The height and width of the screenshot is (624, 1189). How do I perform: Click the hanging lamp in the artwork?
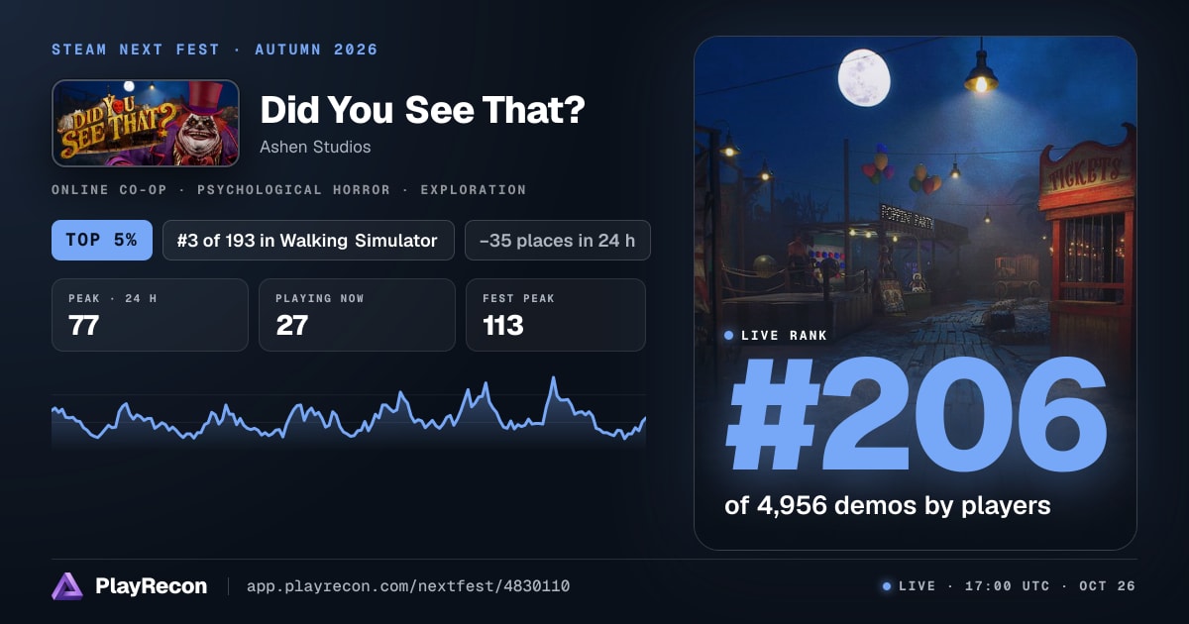coord(981,72)
